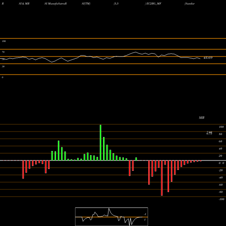Click the MR axis label -60
Image resolution: width=226 pixels, height=226 pixels.
(221, 185)
